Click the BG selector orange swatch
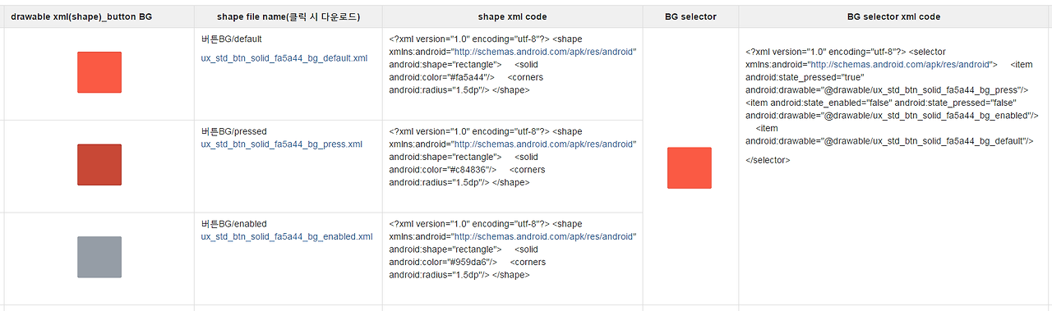Screen dimensions: 1052x311 [690, 167]
